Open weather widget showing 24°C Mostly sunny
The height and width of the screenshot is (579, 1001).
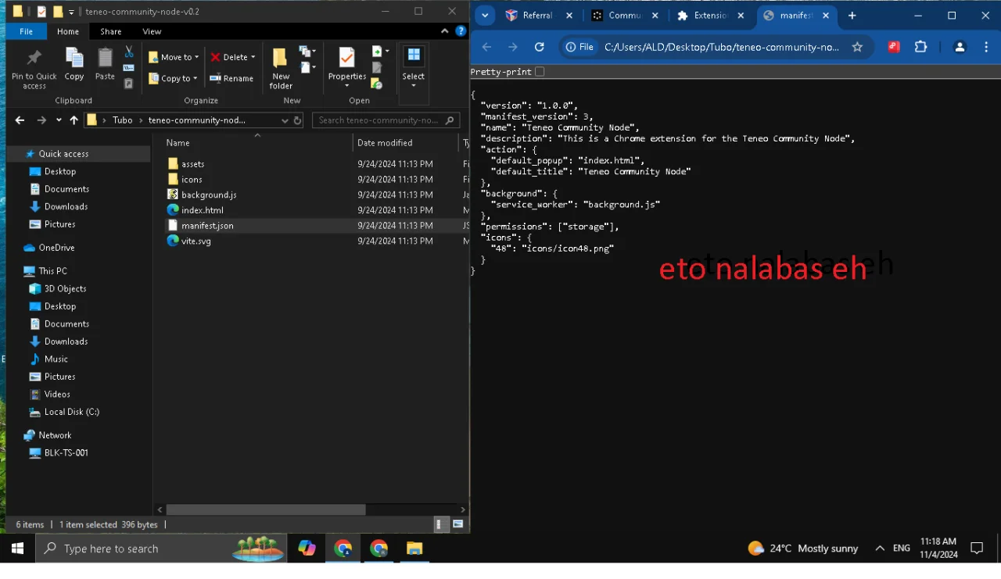(803, 549)
